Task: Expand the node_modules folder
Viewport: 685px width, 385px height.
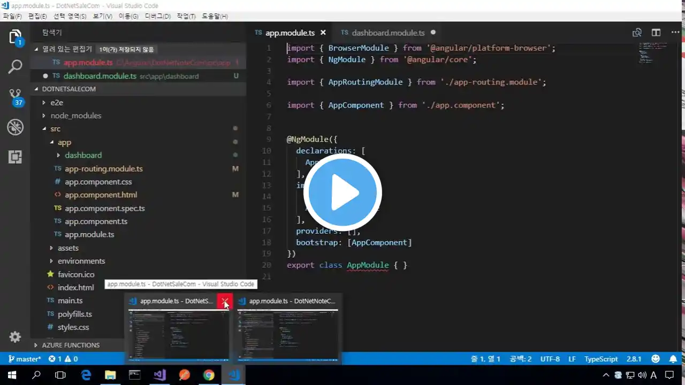Action: tap(75, 115)
